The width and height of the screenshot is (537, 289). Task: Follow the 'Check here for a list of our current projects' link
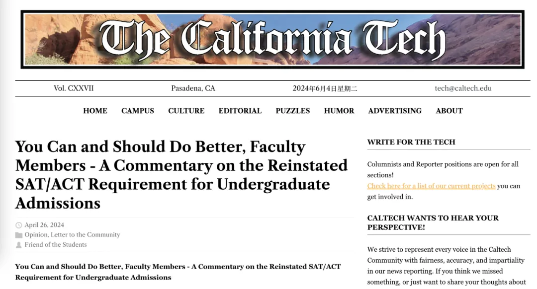click(431, 186)
